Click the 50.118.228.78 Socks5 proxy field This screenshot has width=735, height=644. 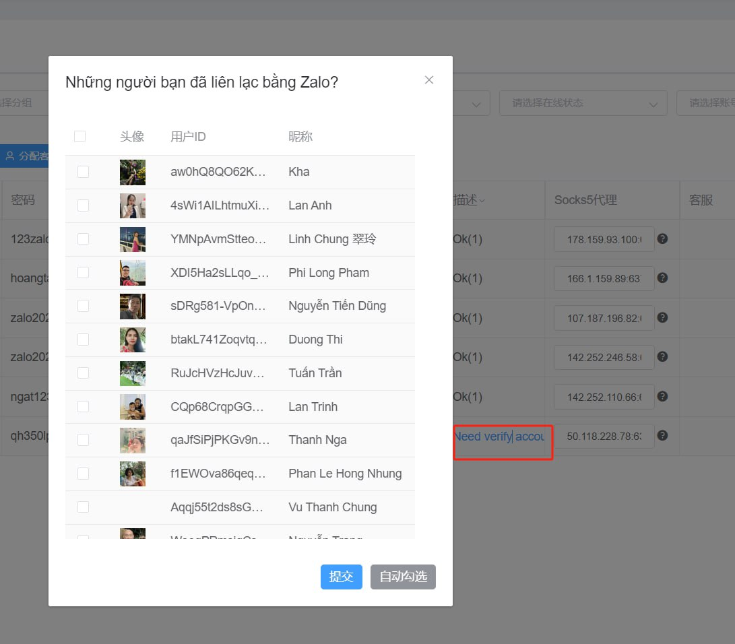tap(604, 437)
